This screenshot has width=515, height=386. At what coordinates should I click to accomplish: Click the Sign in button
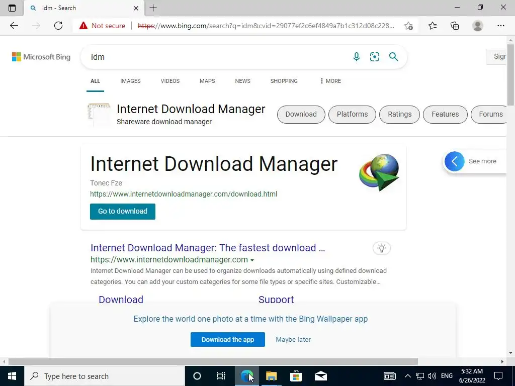point(496,57)
